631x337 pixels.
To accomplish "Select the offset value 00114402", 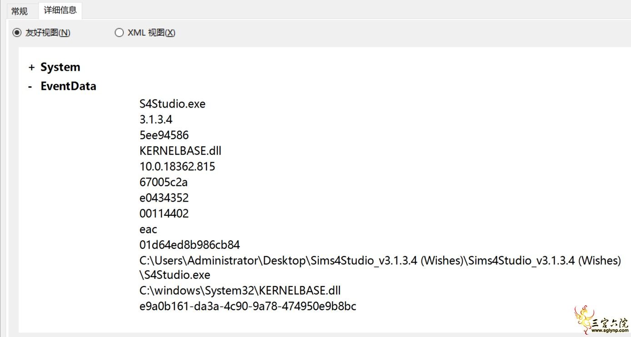I will click(164, 213).
